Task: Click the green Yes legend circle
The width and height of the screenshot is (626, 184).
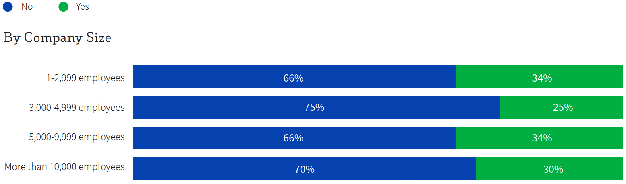Action: click(64, 7)
